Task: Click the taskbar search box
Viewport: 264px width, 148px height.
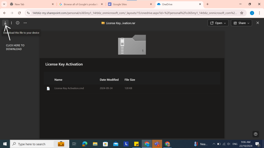Action: [39, 144]
